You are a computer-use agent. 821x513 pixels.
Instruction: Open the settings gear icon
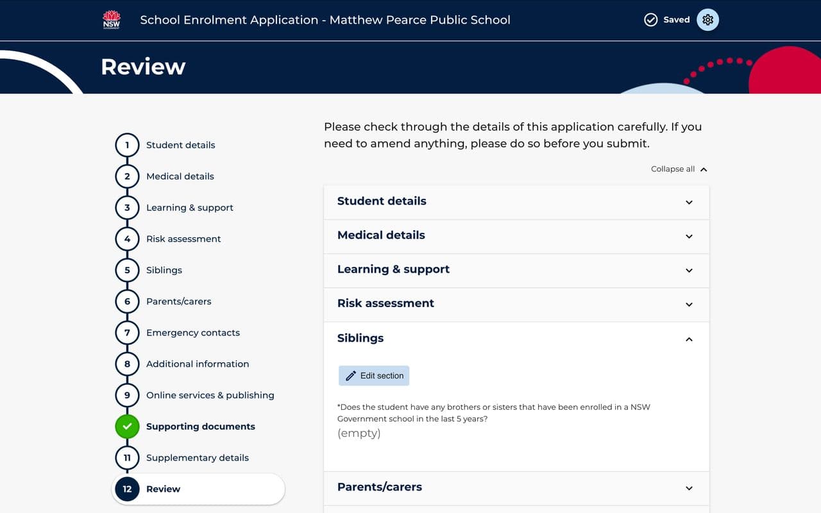(x=707, y=20)
